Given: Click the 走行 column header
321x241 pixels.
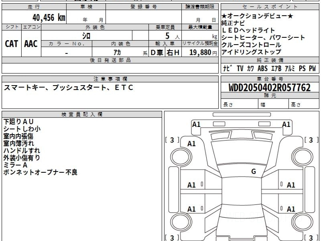Looking at the screenshot, I should (34, 7).
